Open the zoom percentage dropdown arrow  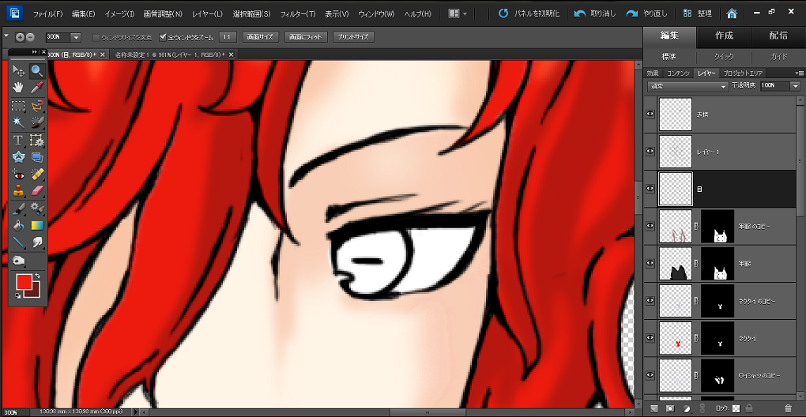[76, 37]
